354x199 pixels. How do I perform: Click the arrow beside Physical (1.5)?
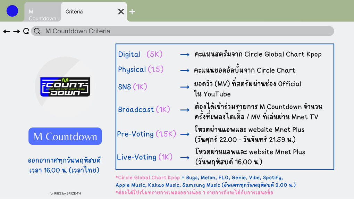pos(185,70)
